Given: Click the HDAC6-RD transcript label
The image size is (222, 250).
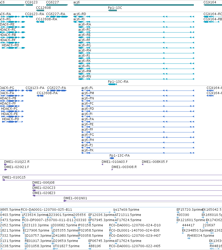Looking at the screenshot, I should (10, 45).
